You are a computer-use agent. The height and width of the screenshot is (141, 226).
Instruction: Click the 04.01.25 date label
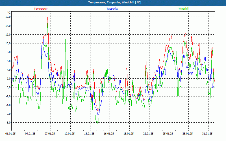pos(30,134)
